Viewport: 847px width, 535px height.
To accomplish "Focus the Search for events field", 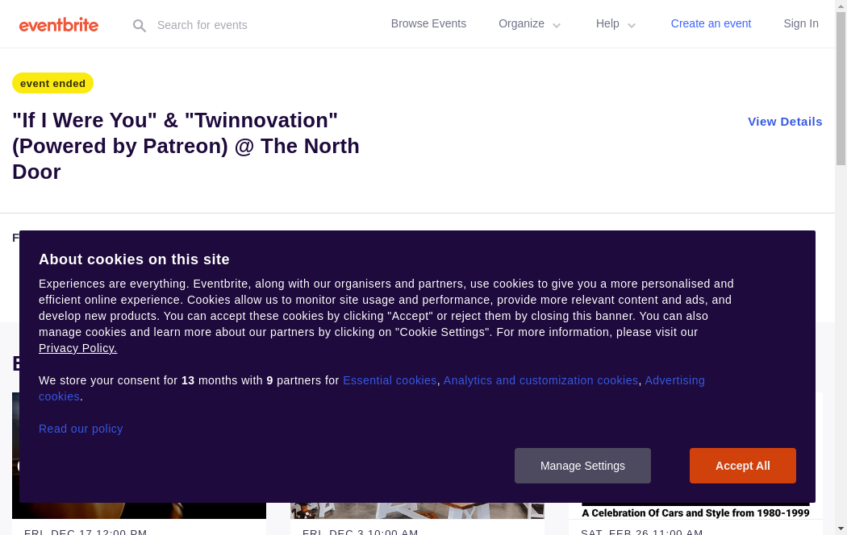I will click(242, 25).
